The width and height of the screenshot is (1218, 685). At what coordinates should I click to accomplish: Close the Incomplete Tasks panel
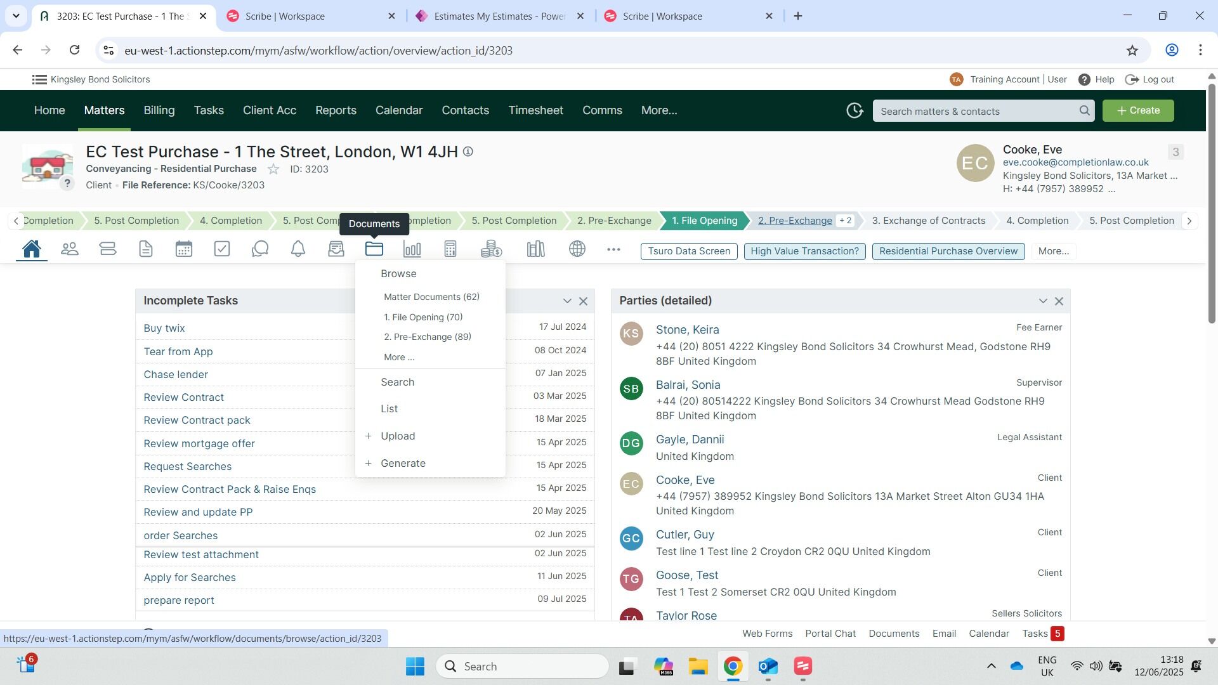click(584, 301)
